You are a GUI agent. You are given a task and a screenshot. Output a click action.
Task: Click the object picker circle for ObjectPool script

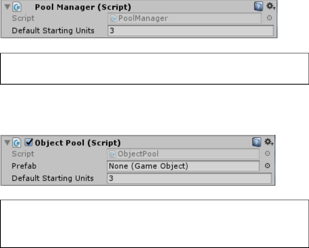pyautogui.click(x=267, y=153)
